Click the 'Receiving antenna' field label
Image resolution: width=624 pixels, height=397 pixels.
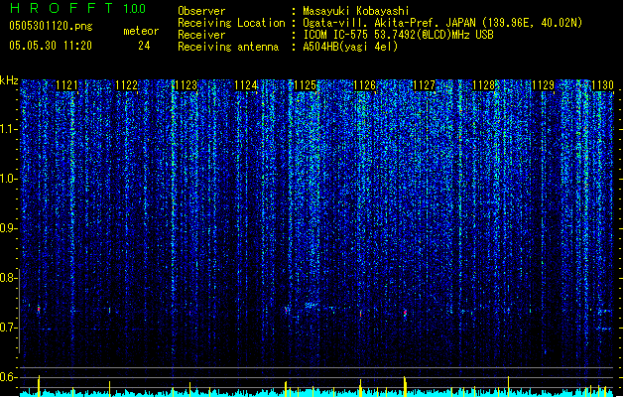click(228, 47)
